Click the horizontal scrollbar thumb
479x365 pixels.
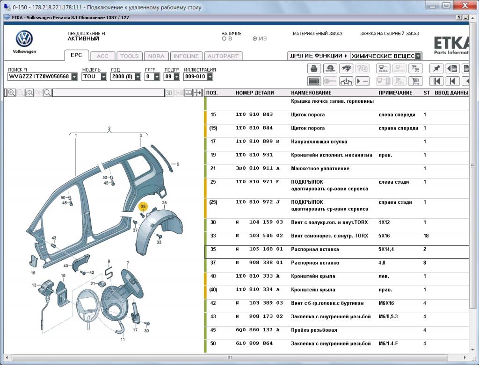229,357
